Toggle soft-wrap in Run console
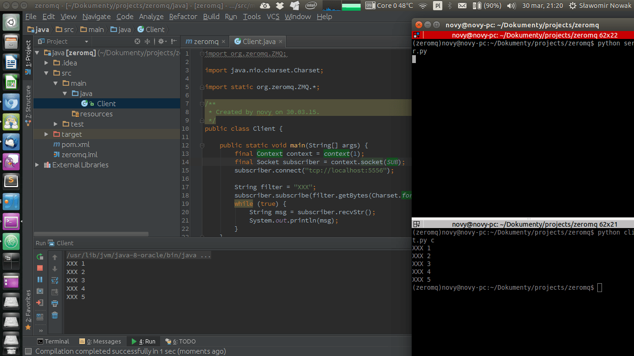 (55, 280)
